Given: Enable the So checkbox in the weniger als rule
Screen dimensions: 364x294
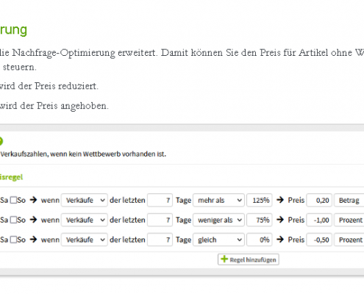Looking at the screenshot, I should click(x=14, y=220).
